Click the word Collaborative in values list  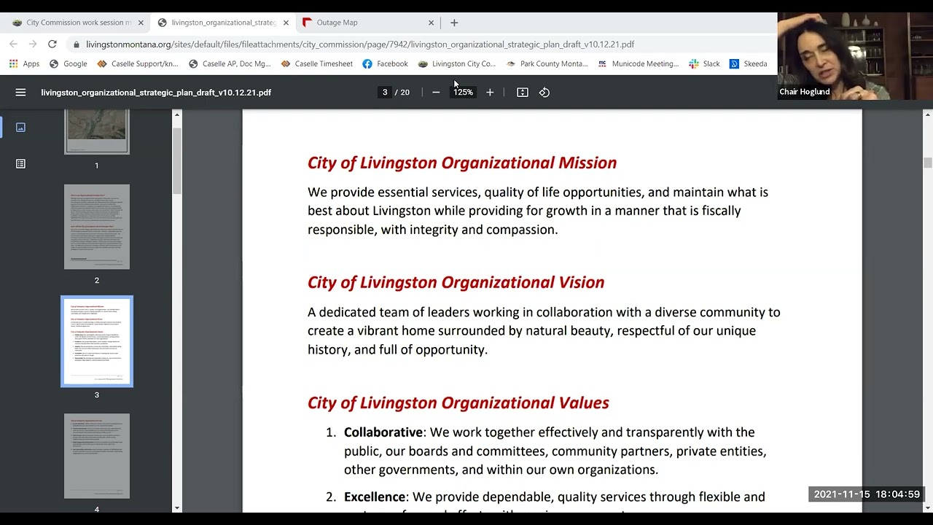click(383, 432)
